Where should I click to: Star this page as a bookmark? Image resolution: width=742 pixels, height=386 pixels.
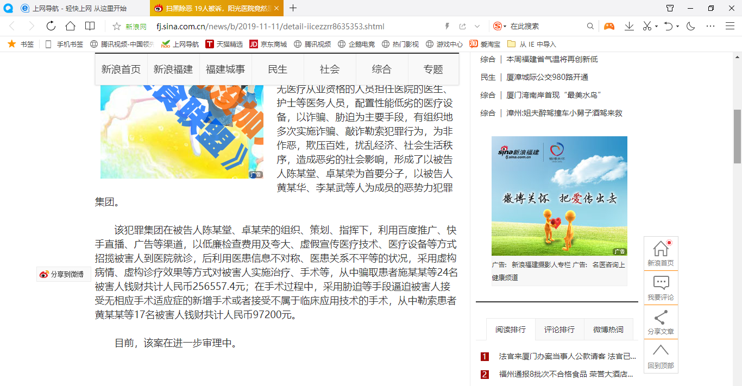pyautogui.click(x=116, y=26)
